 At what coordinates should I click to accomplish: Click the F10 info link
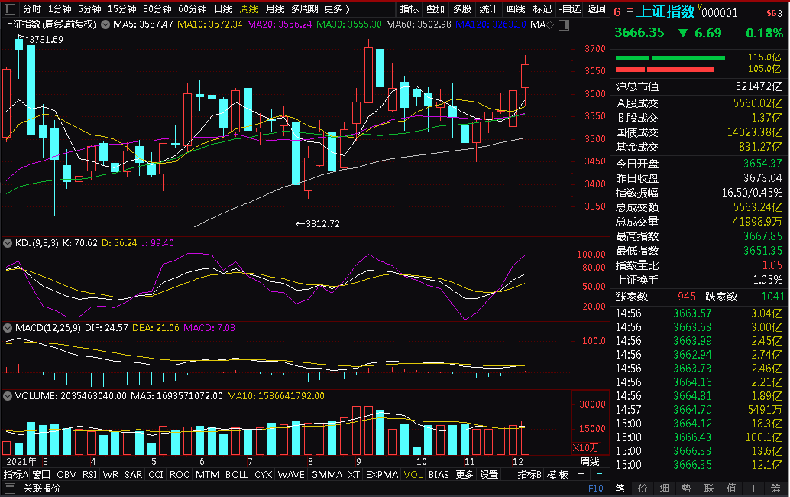click(x=595, y=488)
